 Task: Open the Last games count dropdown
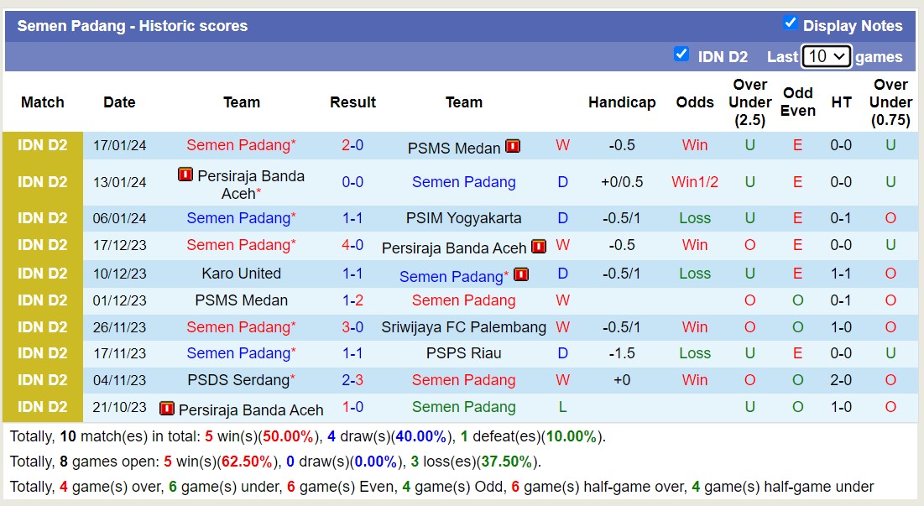(x=827, y=55)
